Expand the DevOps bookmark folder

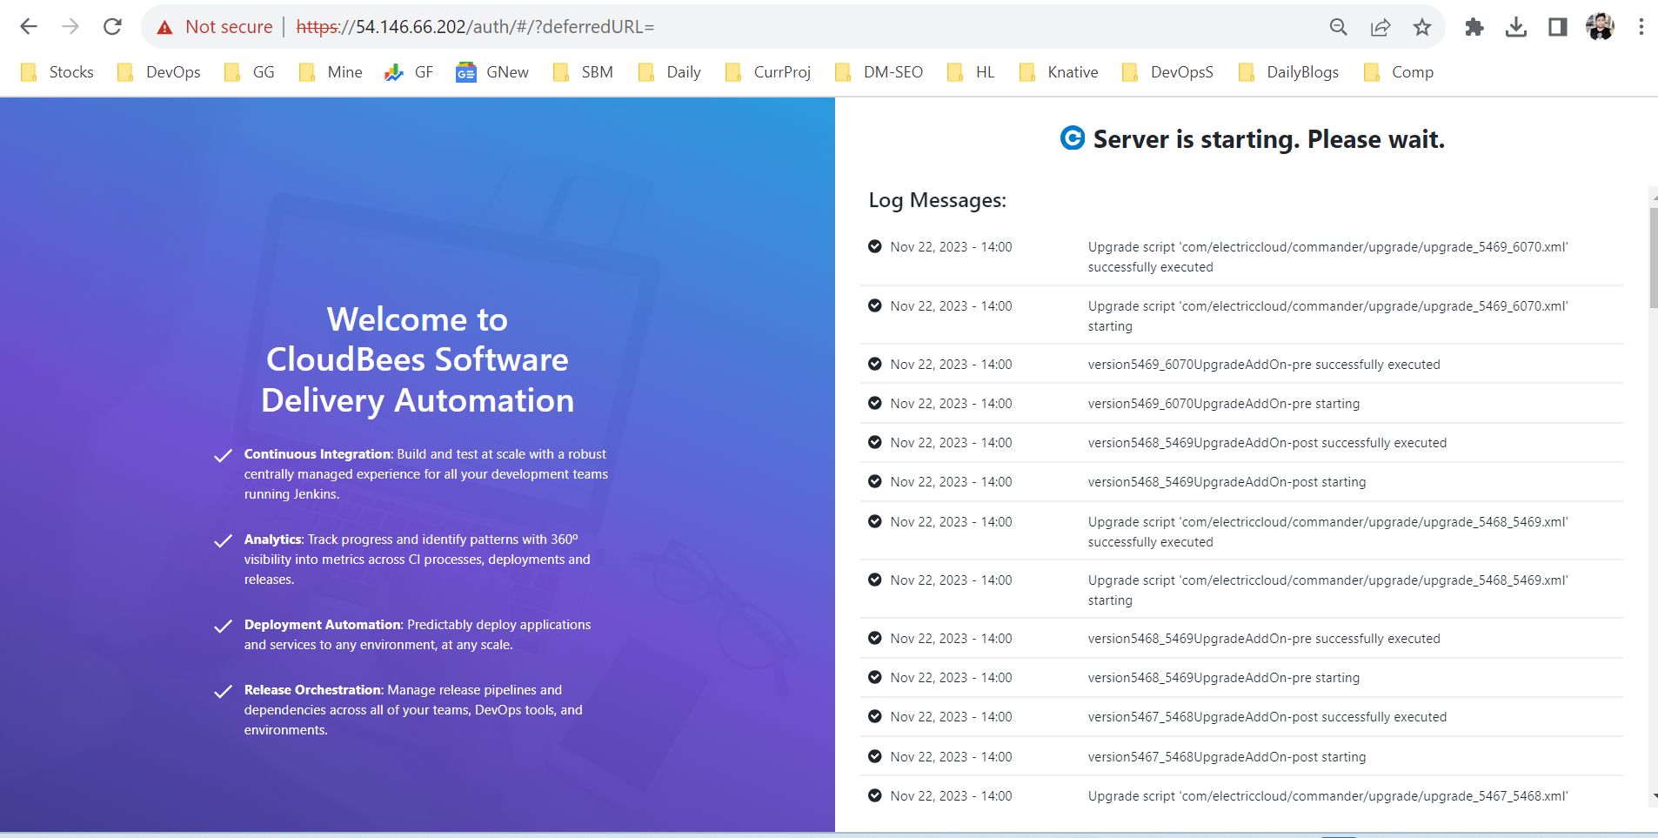coord(159,72)
